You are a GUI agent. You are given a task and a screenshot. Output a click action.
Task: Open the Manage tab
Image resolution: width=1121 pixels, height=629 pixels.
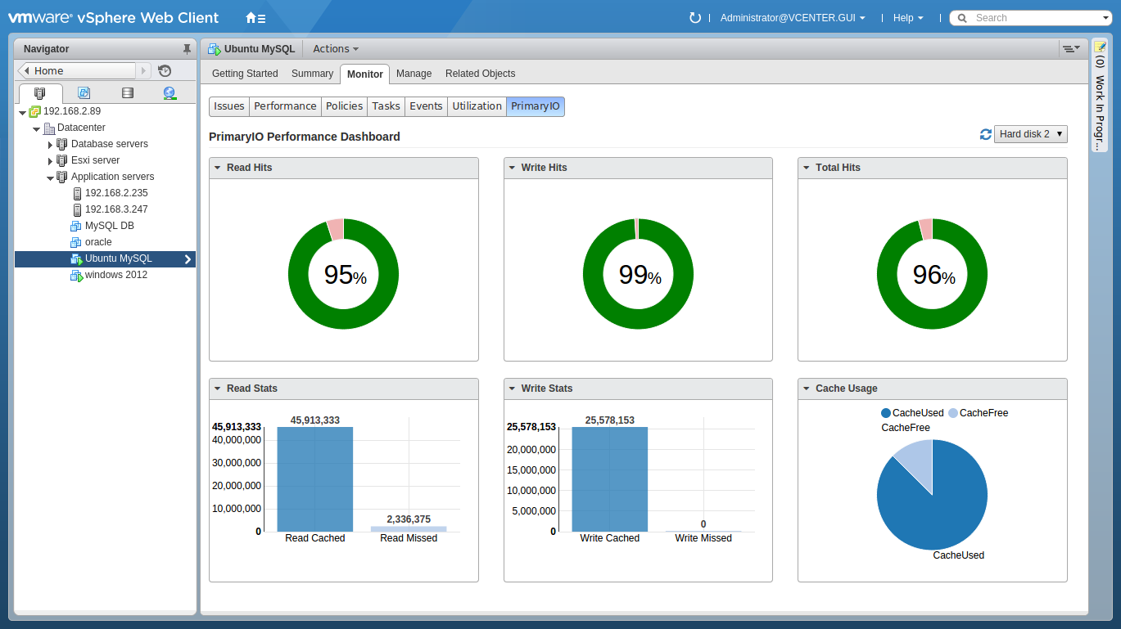[414, 74]
